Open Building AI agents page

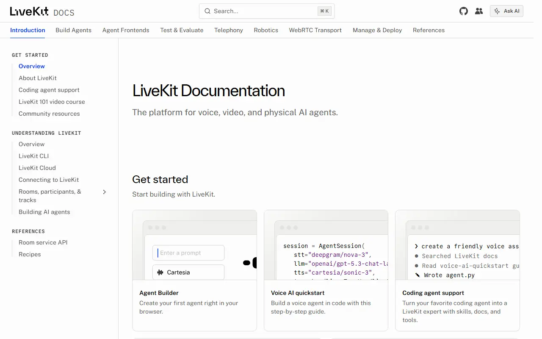pos(44,212)
